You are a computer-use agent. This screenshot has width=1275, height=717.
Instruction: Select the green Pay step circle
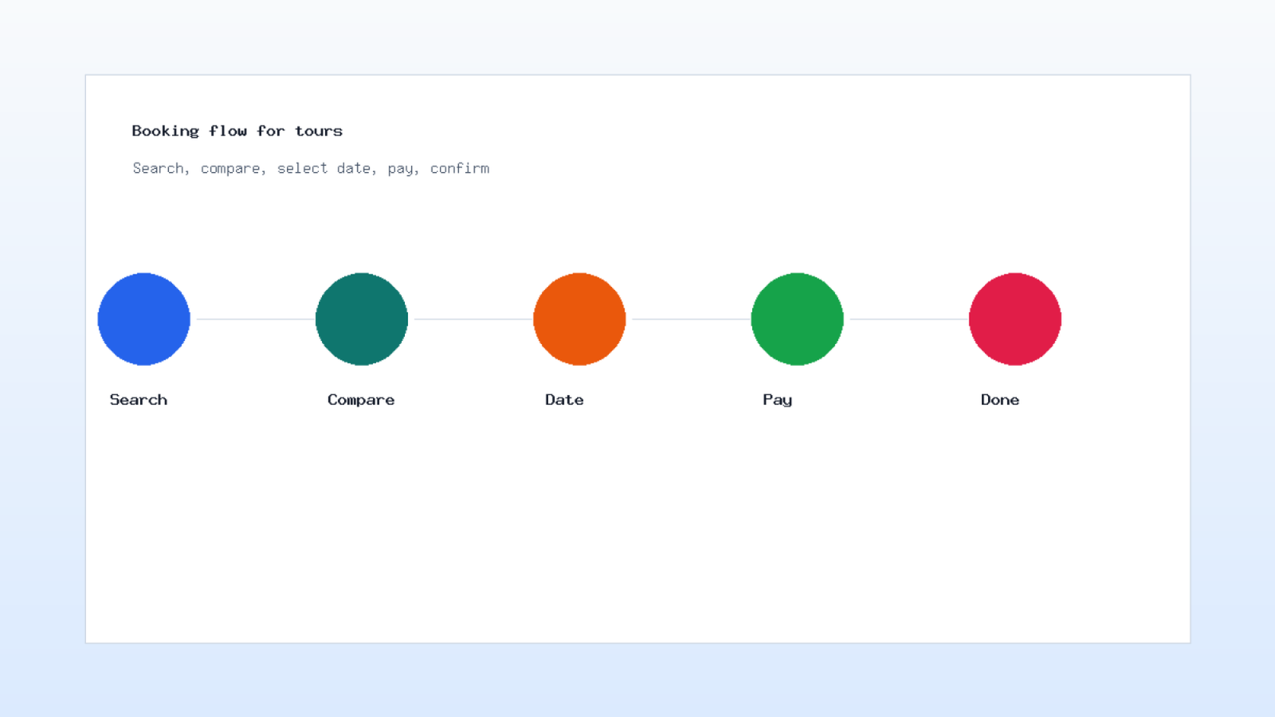pos(797,319)
